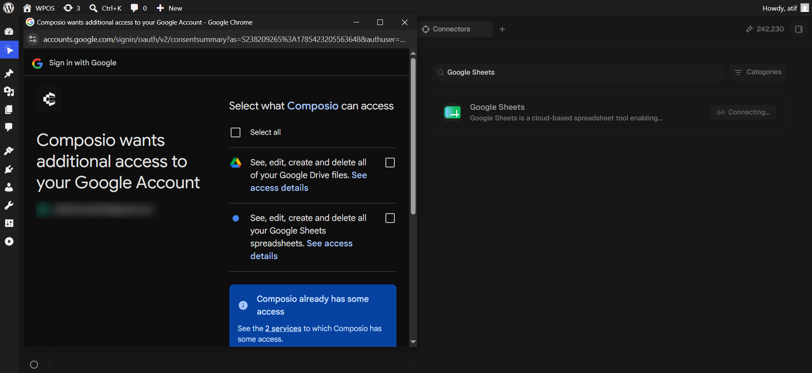
Task: Open Appearance paintbrush sidebar icon
Action: [x=9, y=151]
